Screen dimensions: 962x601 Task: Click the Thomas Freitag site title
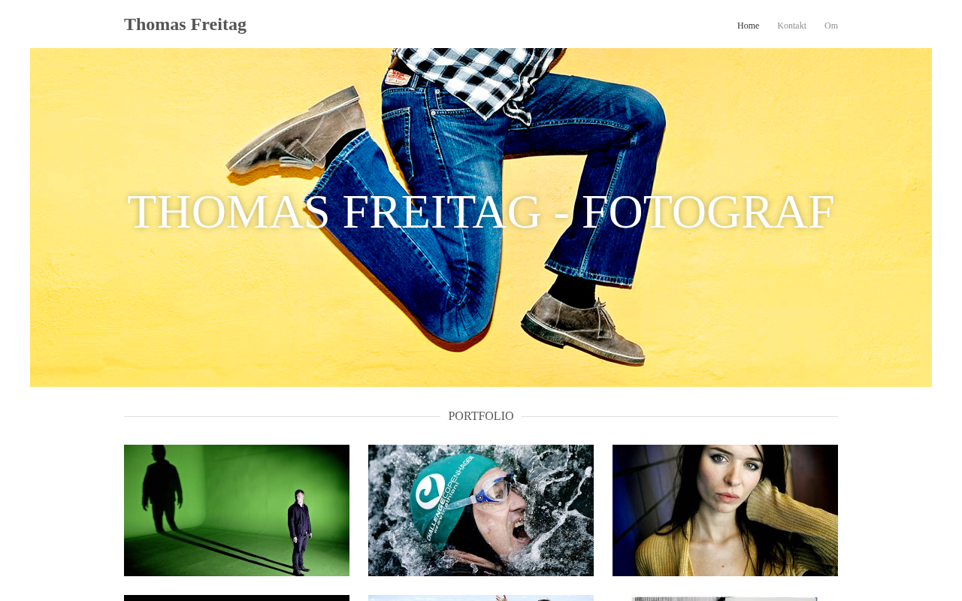(x=185, y=24)
